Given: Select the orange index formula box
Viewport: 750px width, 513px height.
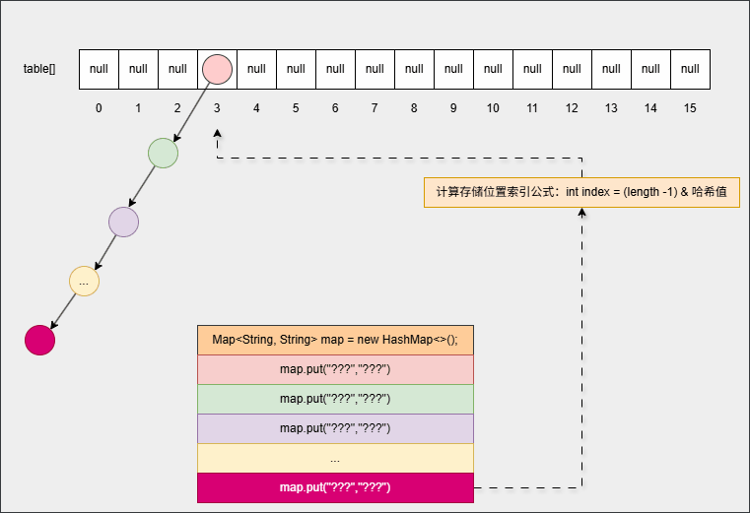Looking at the screenshot, I should pyautogui.click(x=581, y=192).
